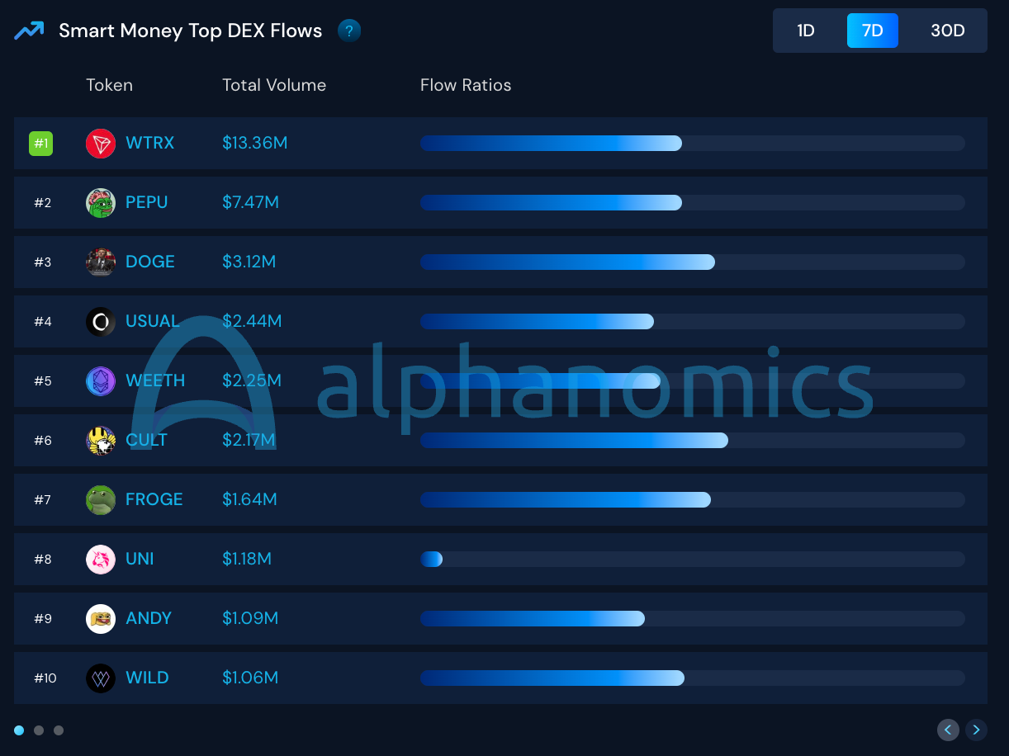Click the $3.12M volume value
This screenshot has height=756, width=1009.
[x=249, y=262]
